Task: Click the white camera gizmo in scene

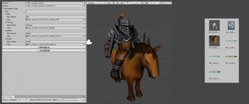Action: pyautogui.click(x=89, y=42)
